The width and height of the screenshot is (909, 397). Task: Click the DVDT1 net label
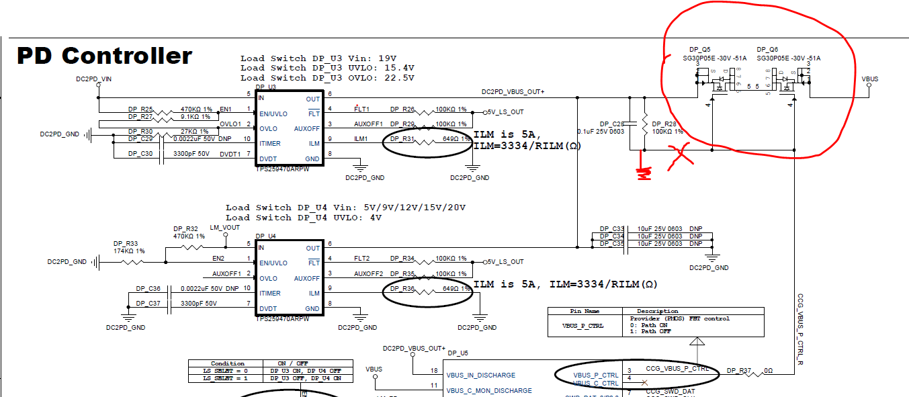tap(230, 154)
